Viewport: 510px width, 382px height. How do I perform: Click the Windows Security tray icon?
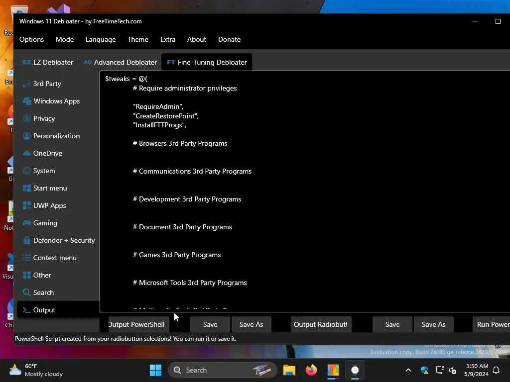click(424, 370)
